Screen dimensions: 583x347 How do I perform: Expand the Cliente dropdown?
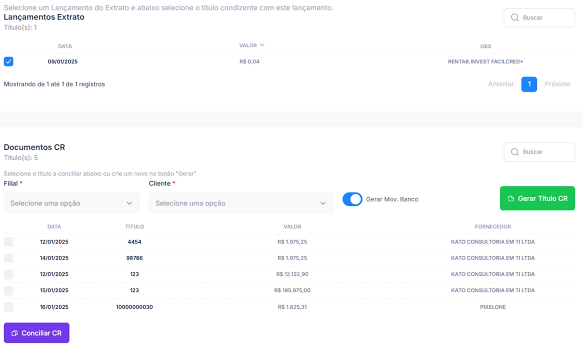pyautogui.click(x=241, y=203)
